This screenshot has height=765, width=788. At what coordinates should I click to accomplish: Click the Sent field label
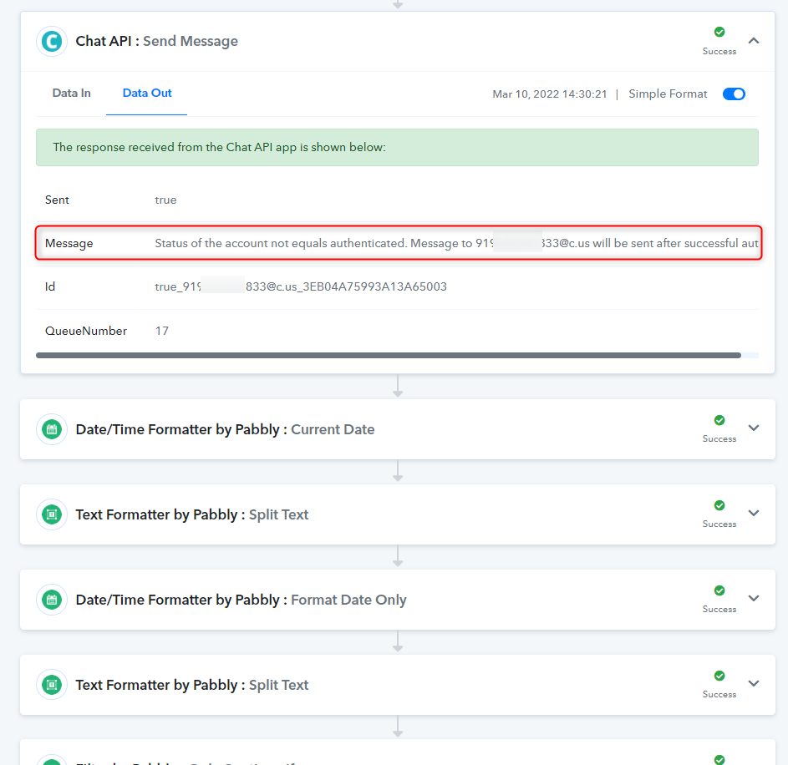pyautogui.click(x=57, y=200)
